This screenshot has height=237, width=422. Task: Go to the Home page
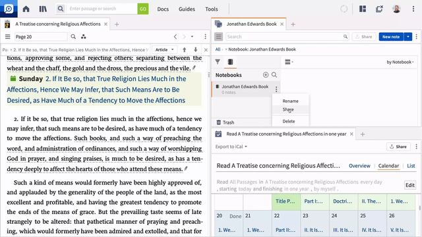[26, 9]
